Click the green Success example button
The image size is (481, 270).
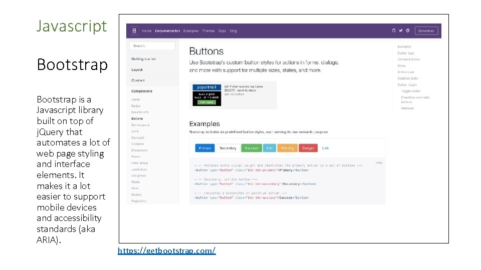coord(252,148)
